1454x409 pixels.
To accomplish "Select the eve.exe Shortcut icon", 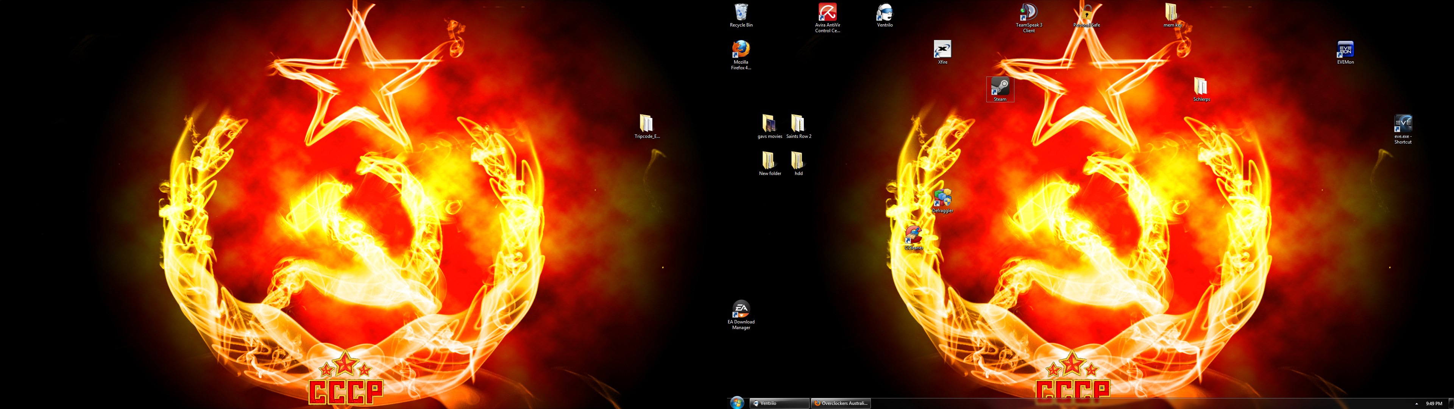I will (x=1403, y=130).
